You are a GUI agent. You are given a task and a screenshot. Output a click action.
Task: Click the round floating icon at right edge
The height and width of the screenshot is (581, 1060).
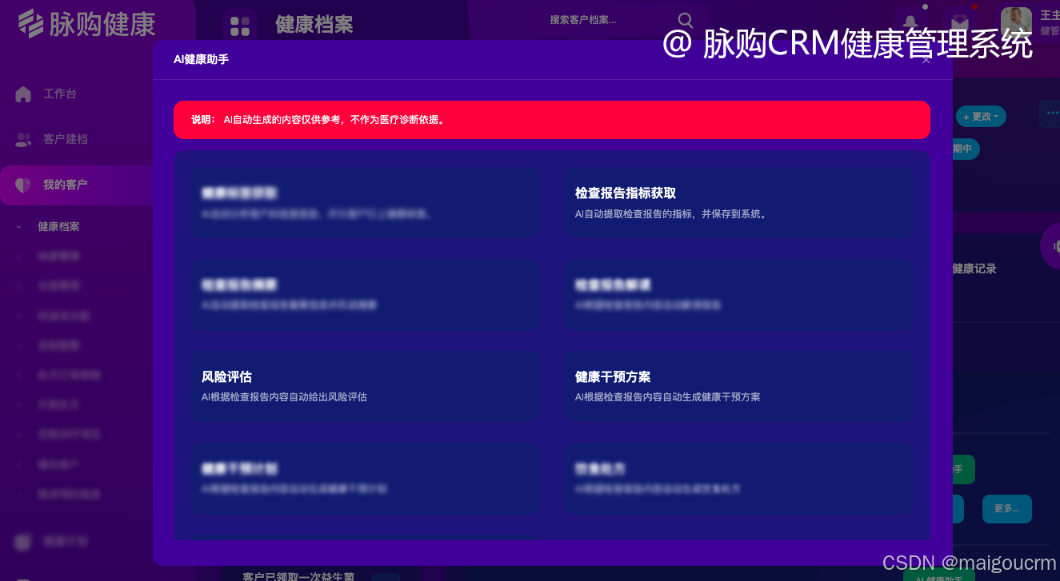(1050, 246)
